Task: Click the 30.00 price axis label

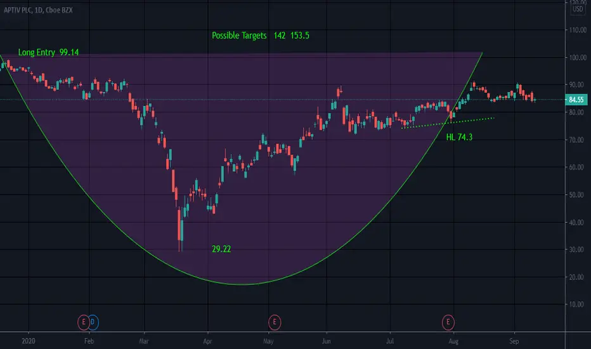Action: click(x=578, y=249)
